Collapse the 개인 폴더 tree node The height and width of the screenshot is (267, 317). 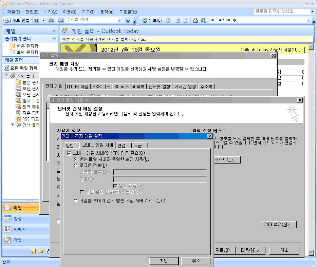(x=7, y=76)
